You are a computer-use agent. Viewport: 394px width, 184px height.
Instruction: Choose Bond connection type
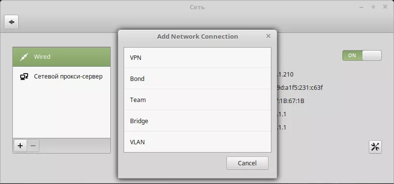click(197, 79)
